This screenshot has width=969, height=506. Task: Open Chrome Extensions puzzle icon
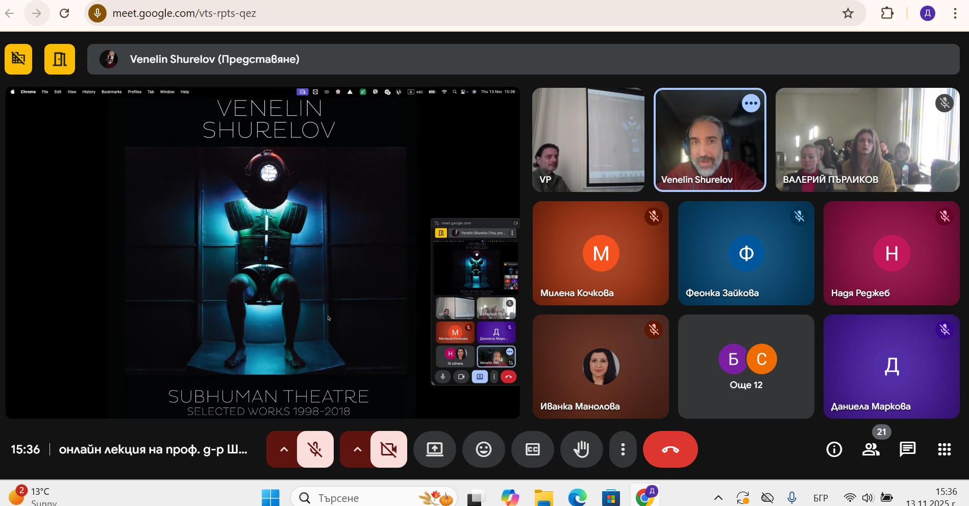tap(887, 13)
